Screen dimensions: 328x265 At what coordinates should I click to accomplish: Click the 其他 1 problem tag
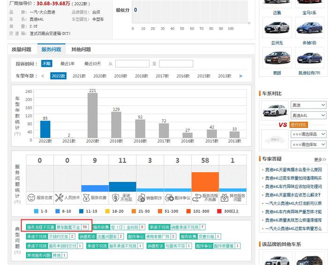[x=47, y=255]
